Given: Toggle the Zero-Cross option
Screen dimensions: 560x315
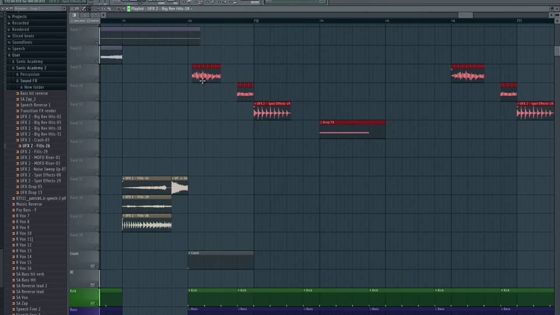Looking at the screenshot, I should [x=78, y=21].
